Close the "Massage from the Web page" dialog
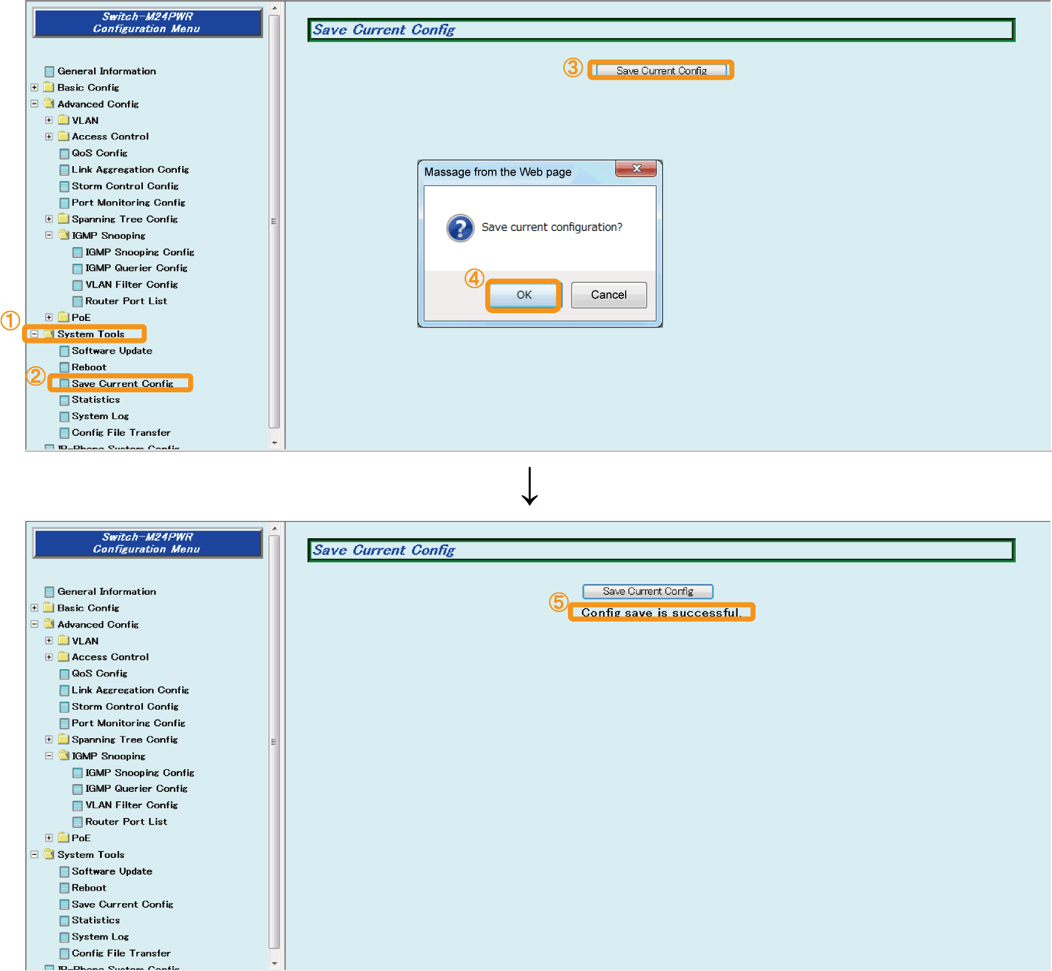The image size is (1052, 971). tap(636, 168)
